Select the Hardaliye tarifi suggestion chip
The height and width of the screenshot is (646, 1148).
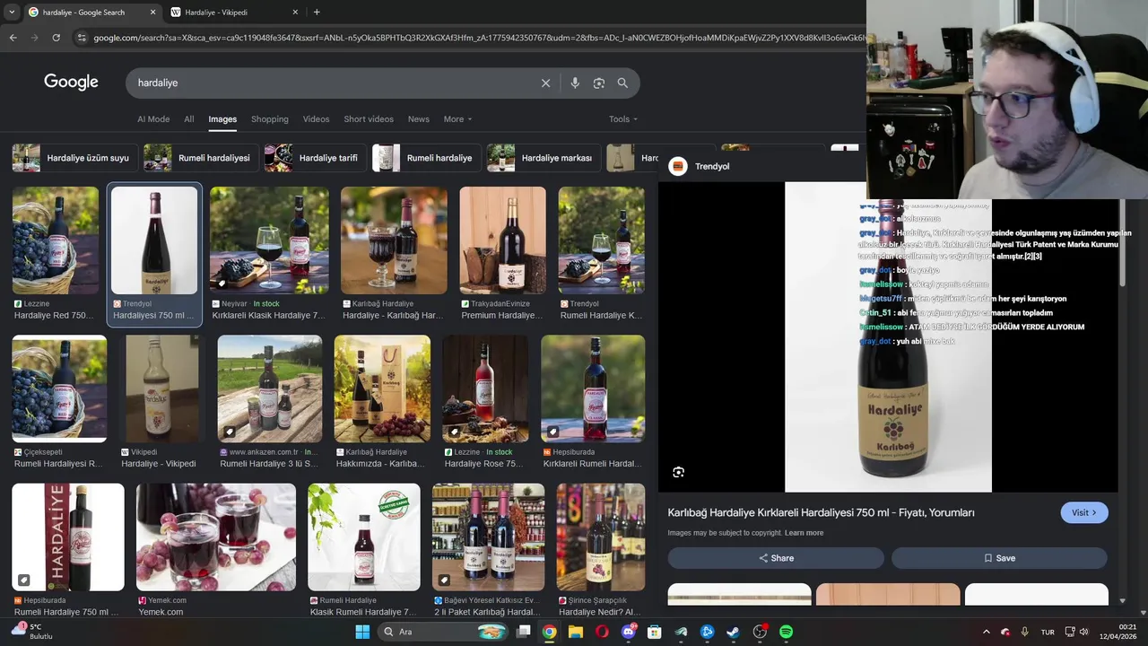point(315,158)
